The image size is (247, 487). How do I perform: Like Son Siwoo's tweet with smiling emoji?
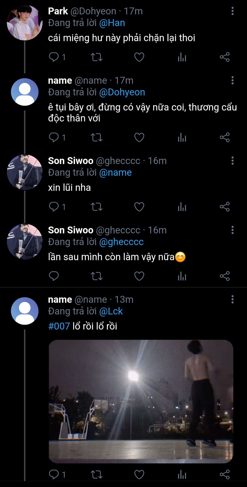click(x=139, y=276)
